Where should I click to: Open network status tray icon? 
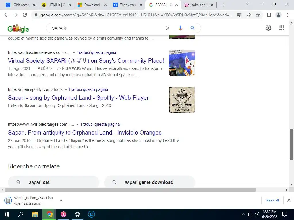250,214
